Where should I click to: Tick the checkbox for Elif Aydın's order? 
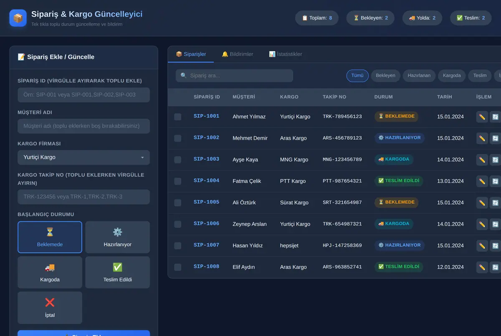tap(178, 267)
